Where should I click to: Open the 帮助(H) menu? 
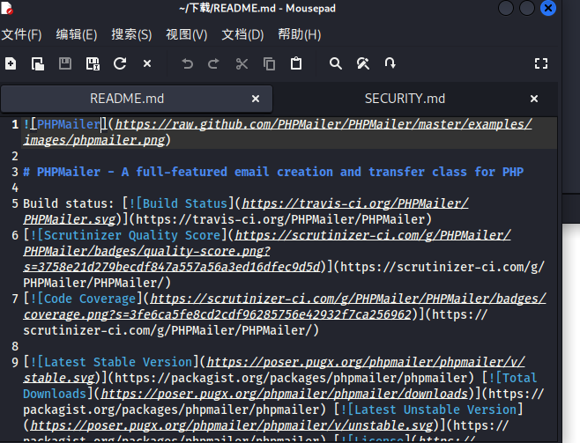[300, 34]
